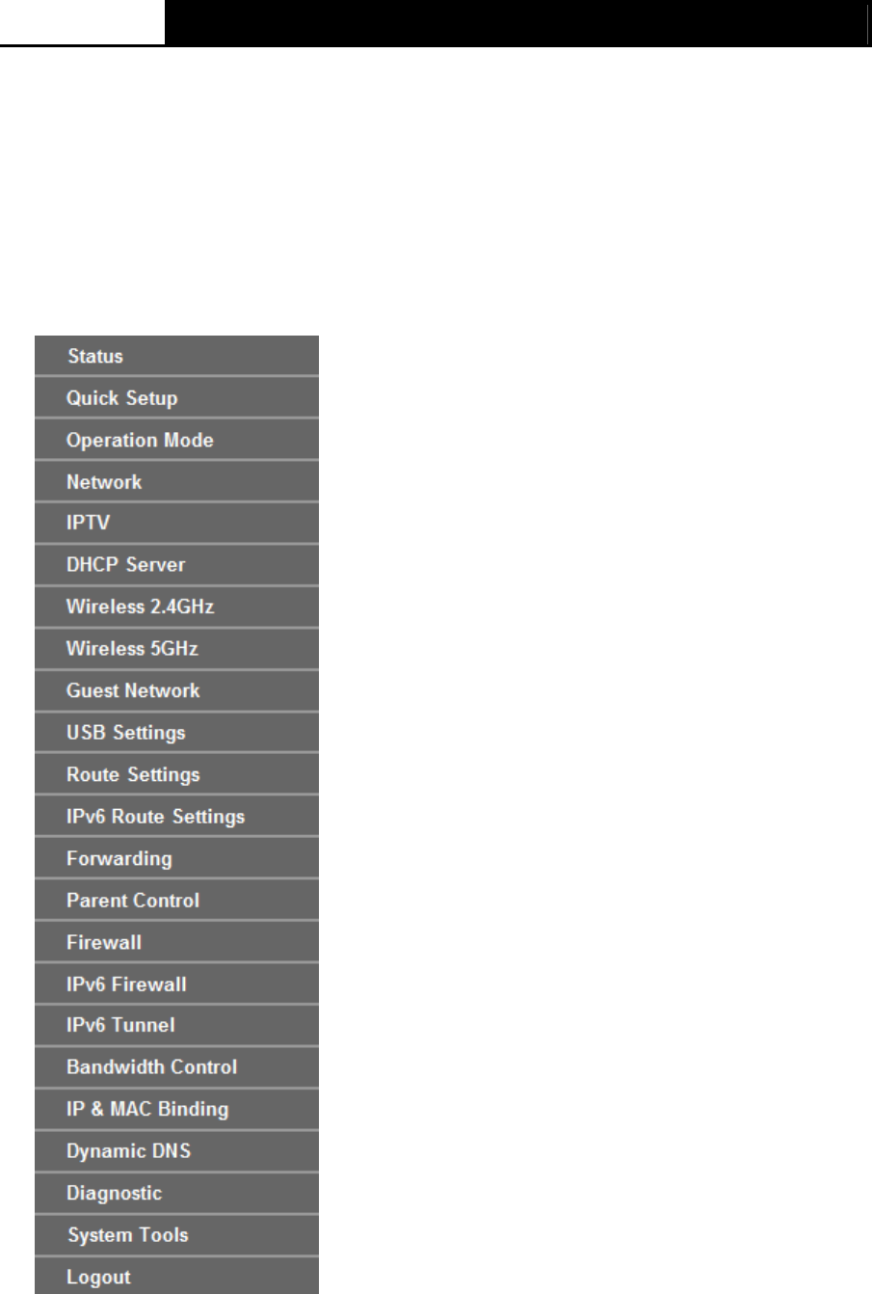Go to the IPTV section
Image resolution: width=872 pixels, height=1294 pixels.
(176, 524)
